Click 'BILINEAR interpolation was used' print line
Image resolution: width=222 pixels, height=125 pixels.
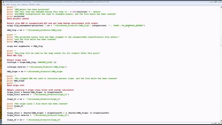pos(62,14)
